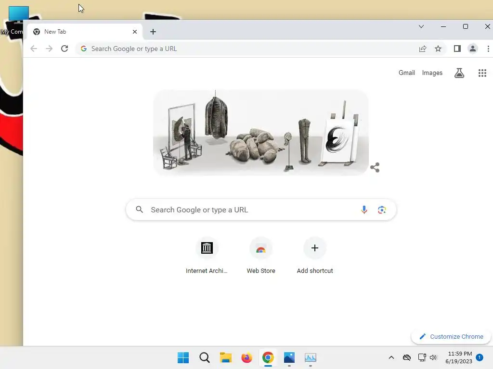Screen dimensions: 493x369
Task: Click the browser back arrow
Action: tap(34, 49)
